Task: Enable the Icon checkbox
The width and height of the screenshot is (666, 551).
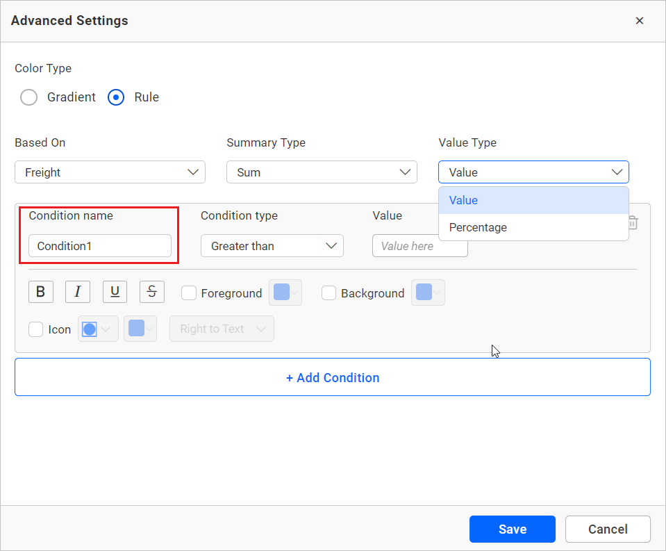Action: tap(35, 329)
